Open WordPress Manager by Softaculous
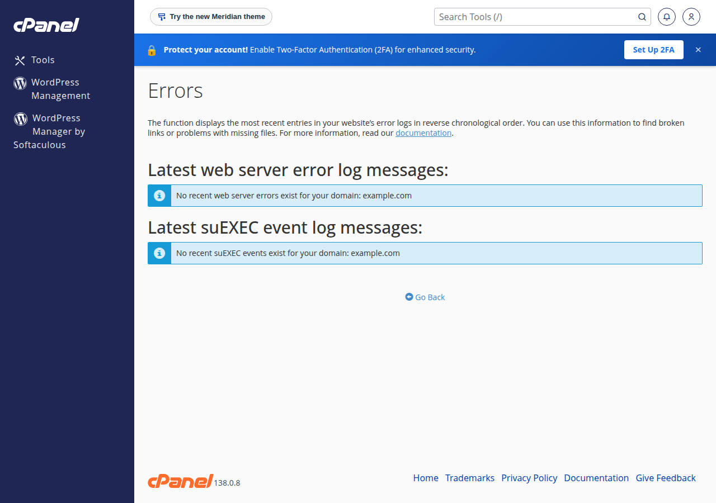This screenshot has width=716, height=503. (x=49, y=131)
